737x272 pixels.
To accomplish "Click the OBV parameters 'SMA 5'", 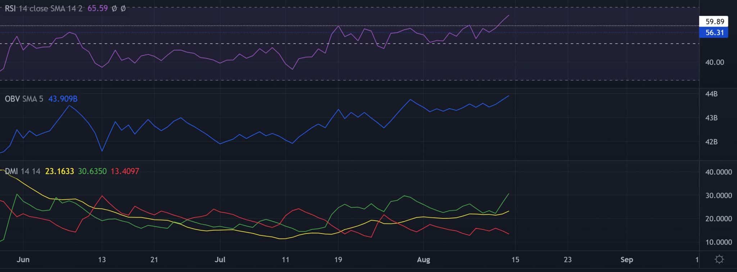I will 33,99.
